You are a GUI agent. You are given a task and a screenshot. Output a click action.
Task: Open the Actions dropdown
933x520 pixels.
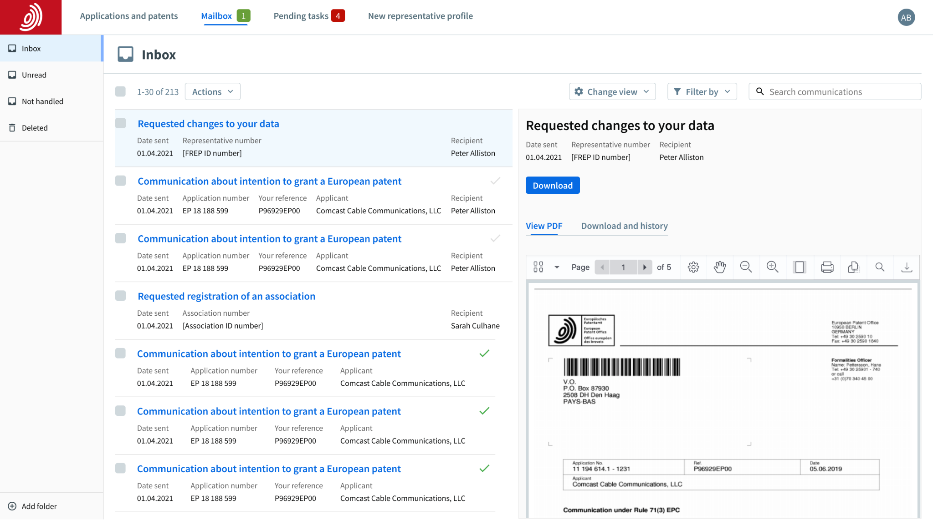(212, 91)
